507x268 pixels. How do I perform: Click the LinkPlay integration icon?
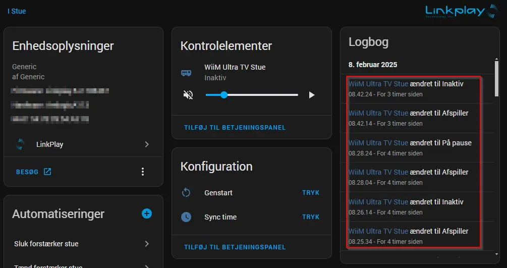pos(20,144)
